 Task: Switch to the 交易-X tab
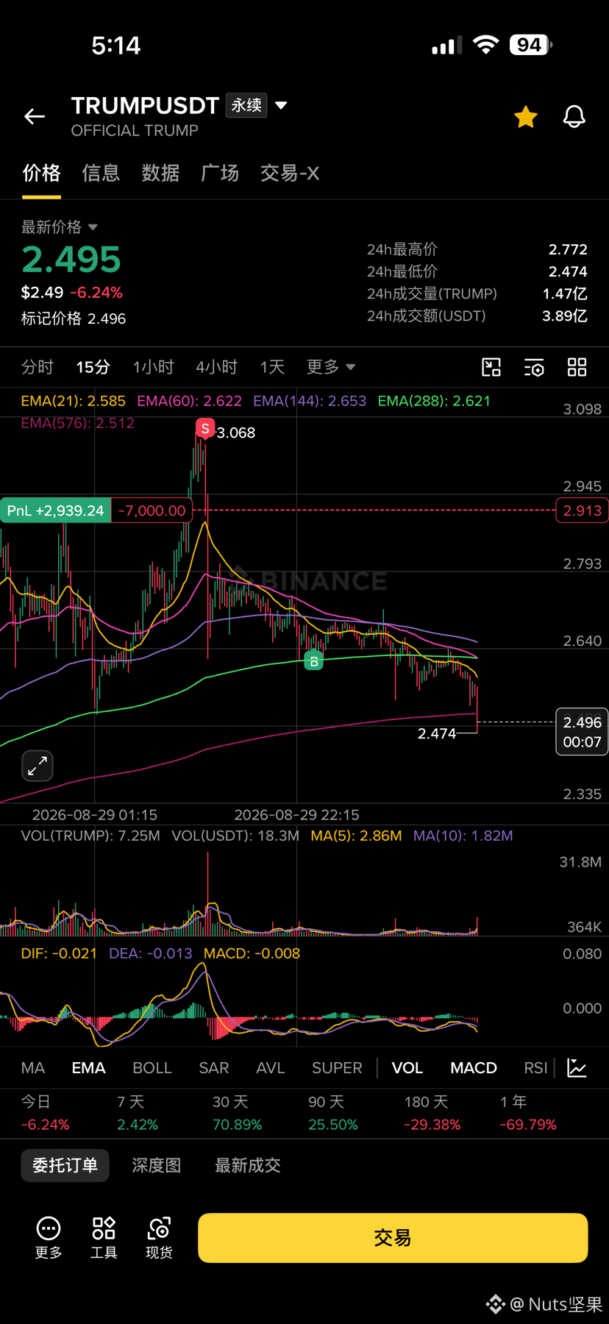coord(290,173)
